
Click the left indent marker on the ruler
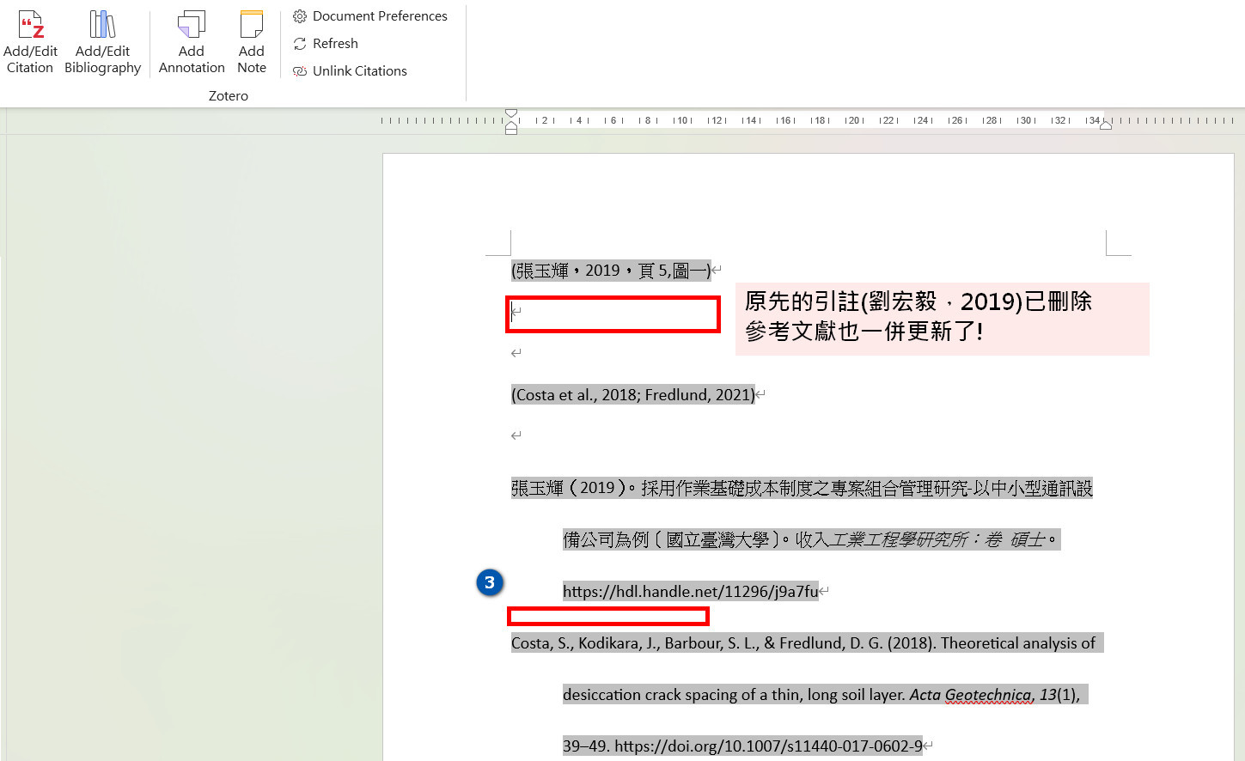(x=511, y=127)
